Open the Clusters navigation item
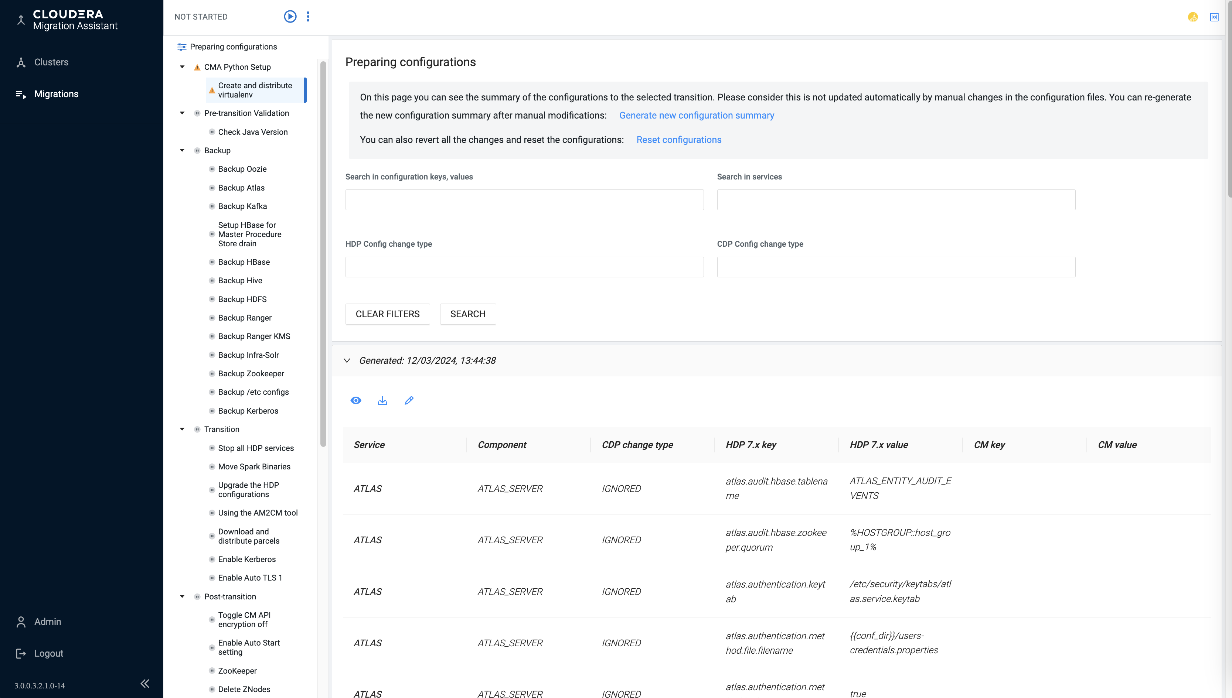1232x698 pixels. pyautogui.click(x=51, y=62)
